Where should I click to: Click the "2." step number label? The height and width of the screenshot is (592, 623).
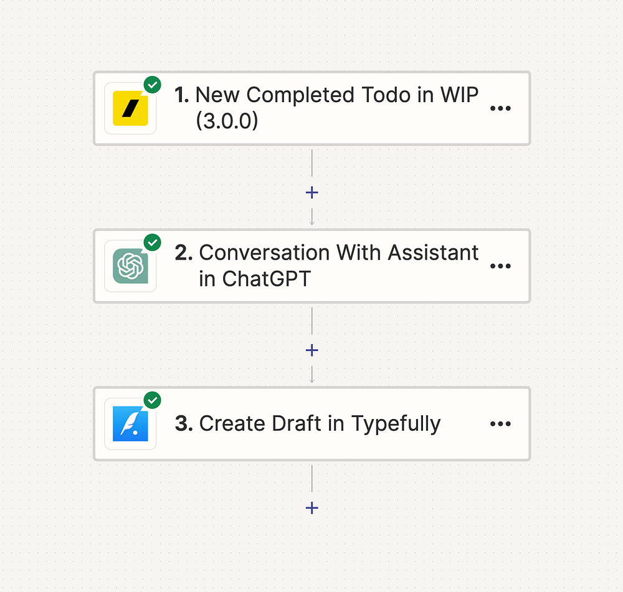pos(184,253)
